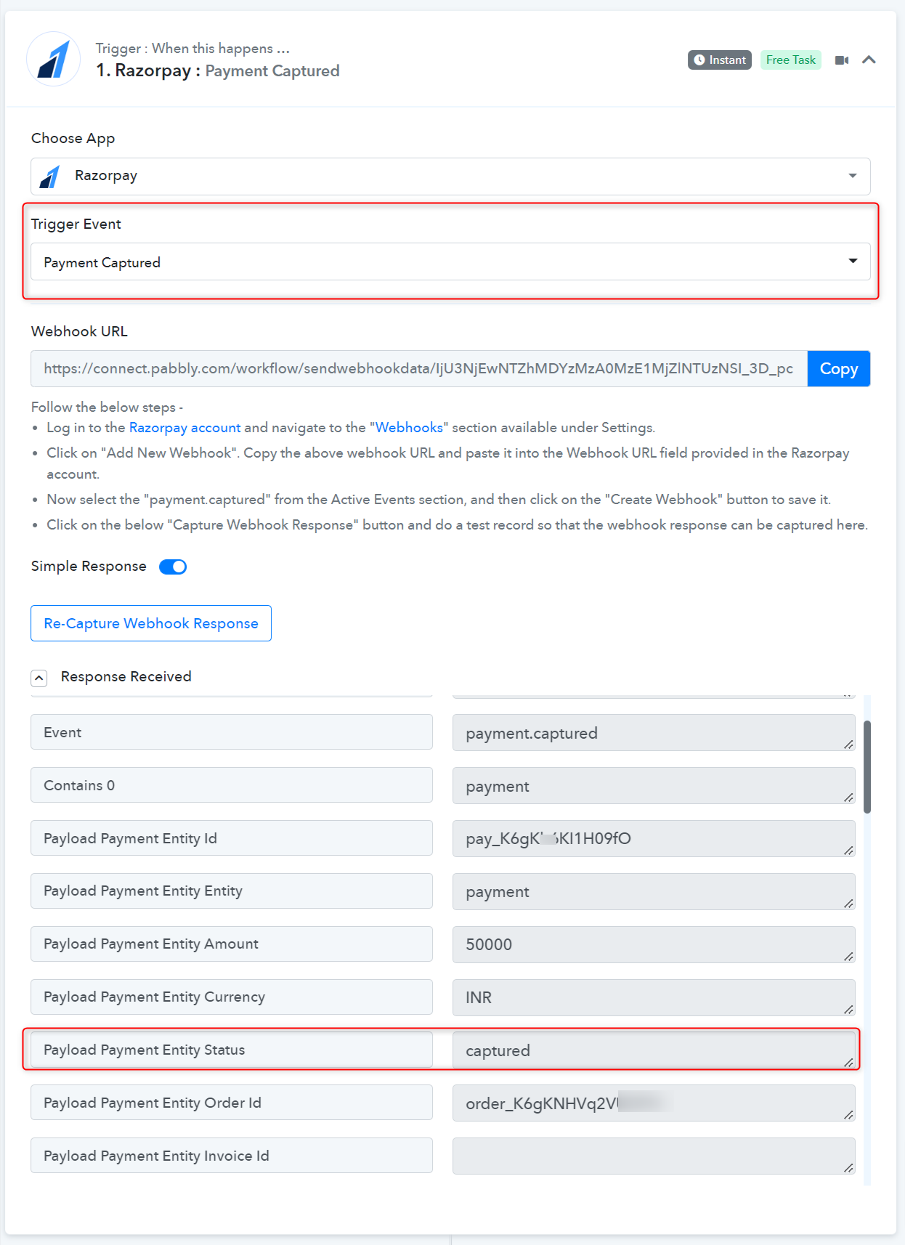
Task: Open the Webhooks link in the instructions
Action: click(x=409, y=428)
